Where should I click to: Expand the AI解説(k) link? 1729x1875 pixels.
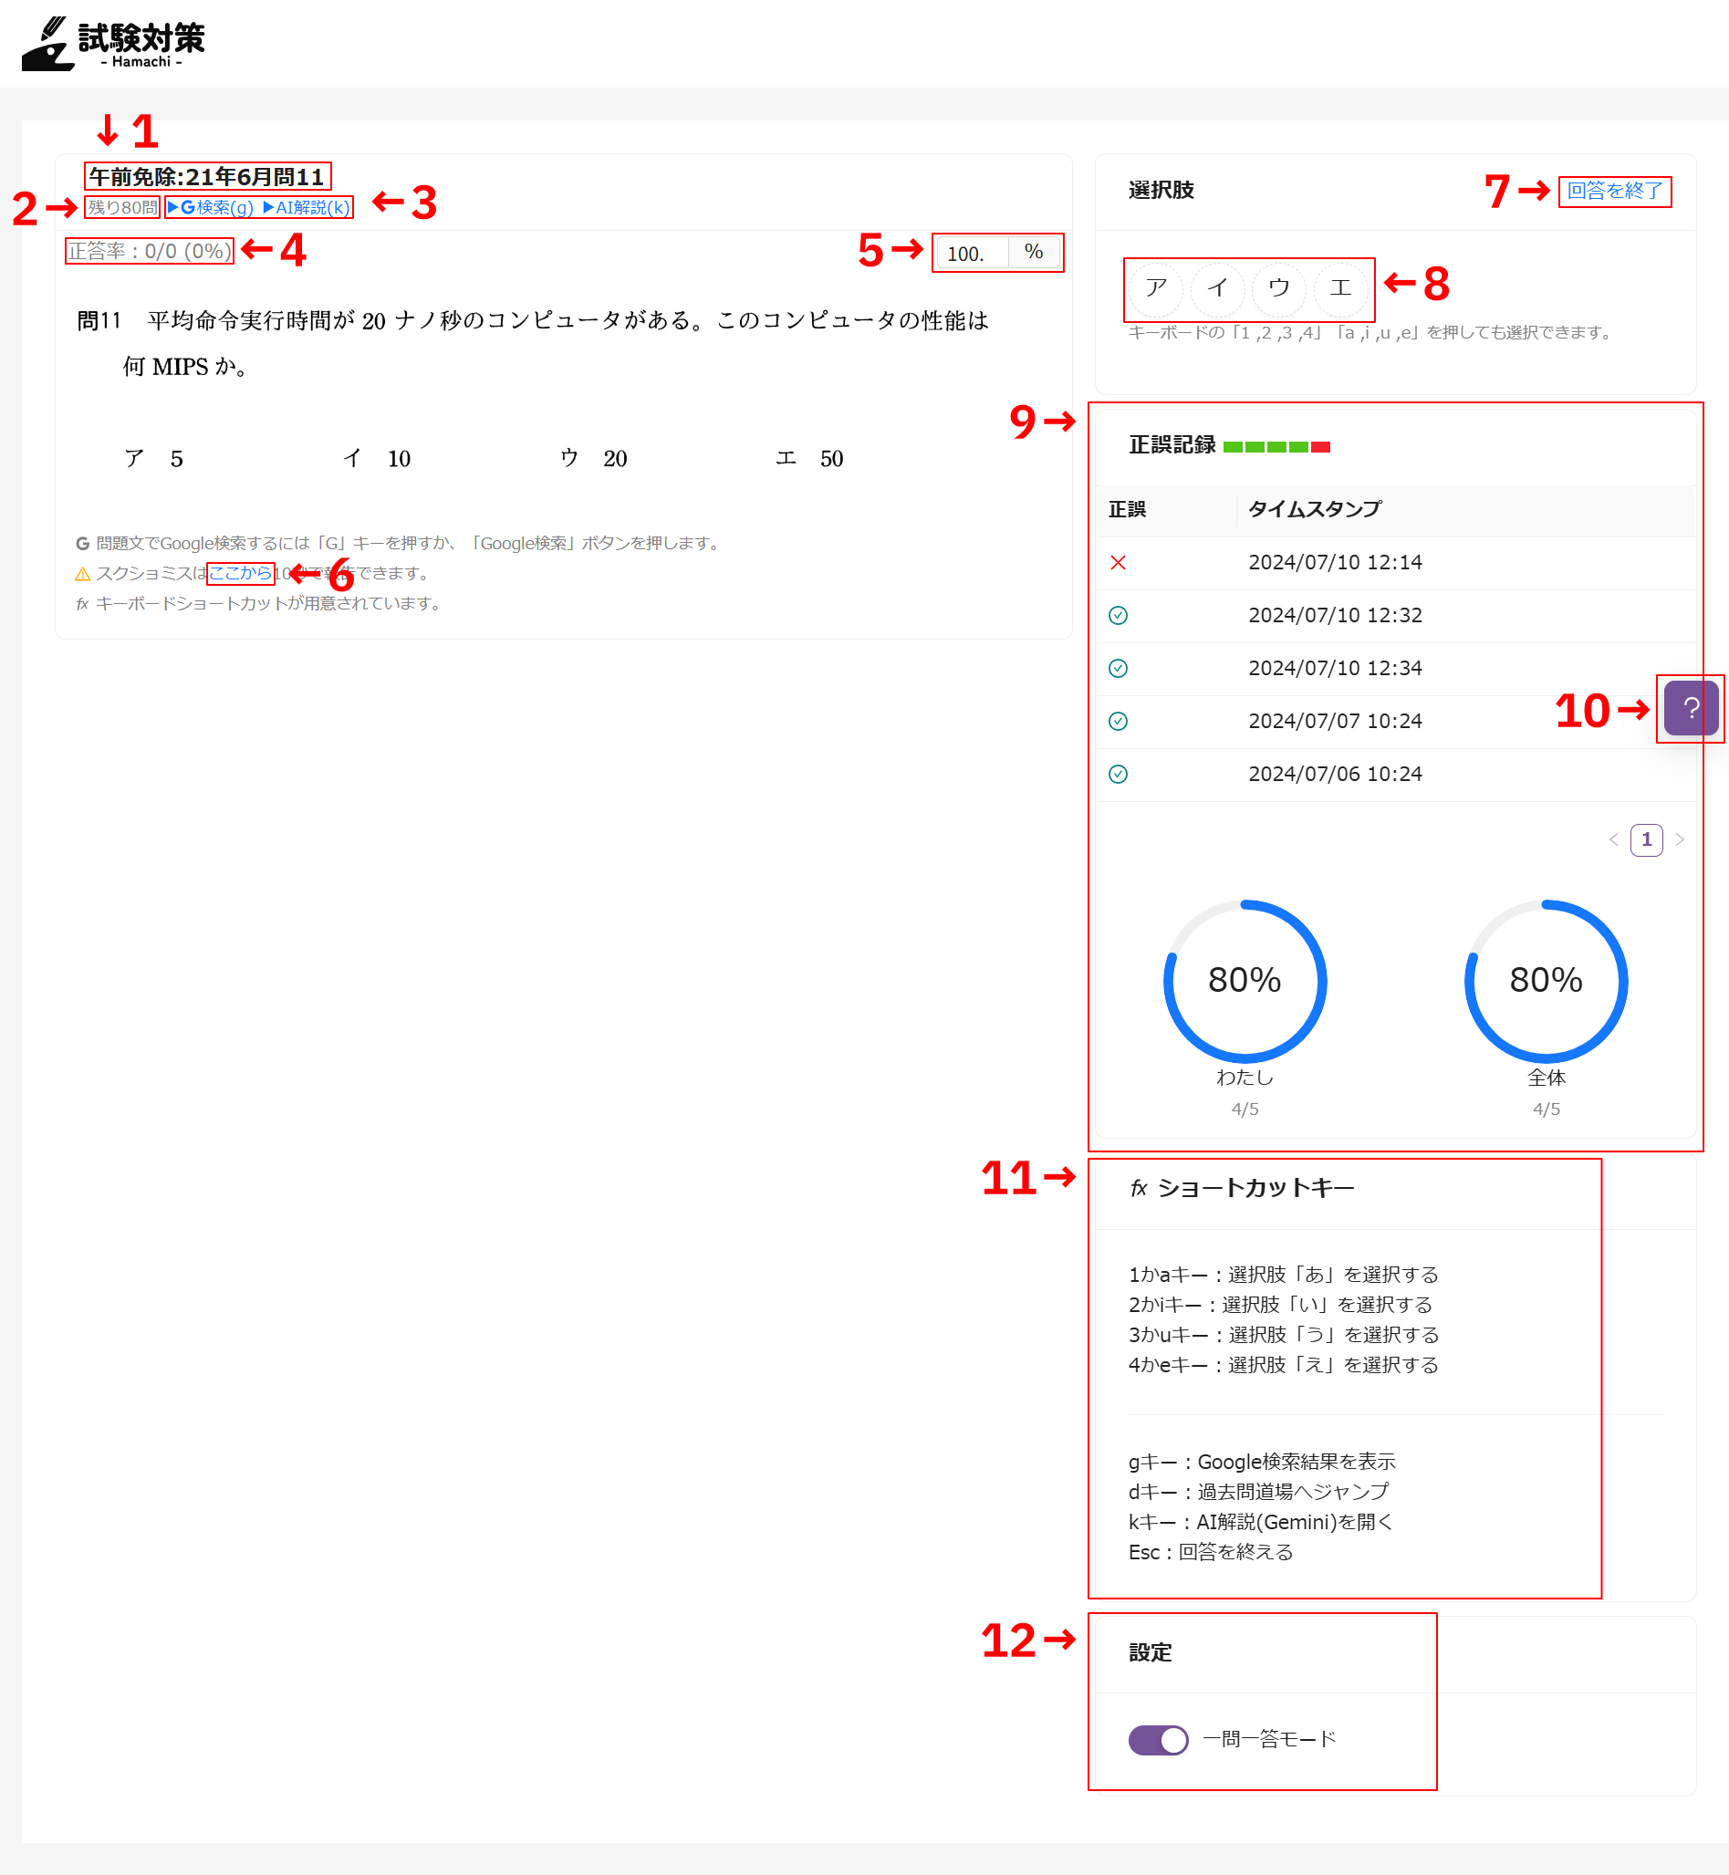click(x=306, y=207)
